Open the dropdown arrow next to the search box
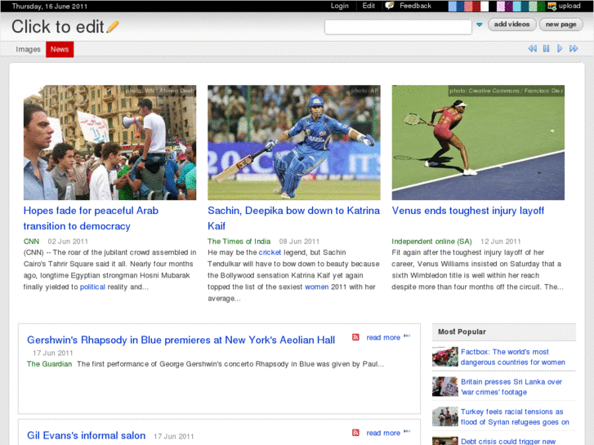This screenshot has height=445, width=594. (x=480, y=24)
